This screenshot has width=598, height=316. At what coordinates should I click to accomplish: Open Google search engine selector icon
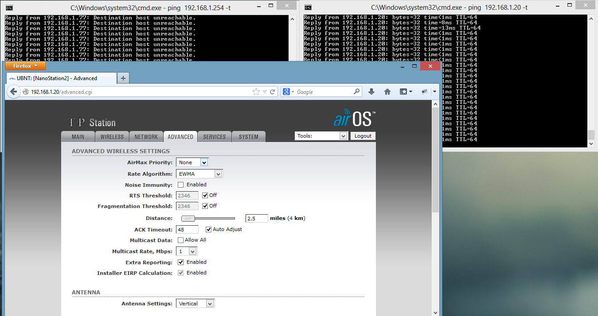tap(288, 92)
